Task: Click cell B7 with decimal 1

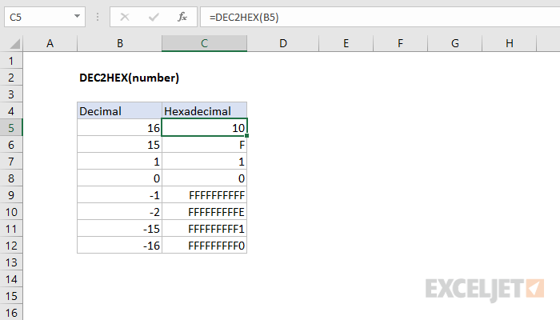Action: tap(120, 162)
